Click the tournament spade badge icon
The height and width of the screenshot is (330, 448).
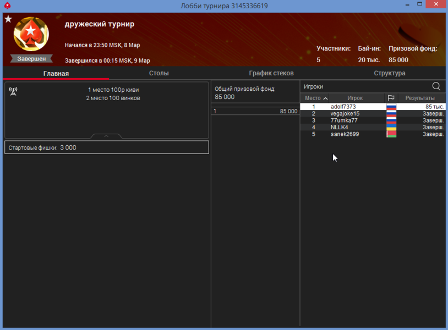pos(31,35)
